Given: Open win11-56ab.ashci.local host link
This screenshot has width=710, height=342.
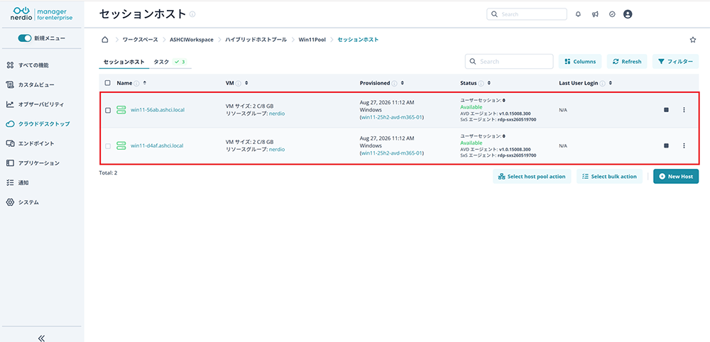Looking at the screenshot, I should click(157, 110).
